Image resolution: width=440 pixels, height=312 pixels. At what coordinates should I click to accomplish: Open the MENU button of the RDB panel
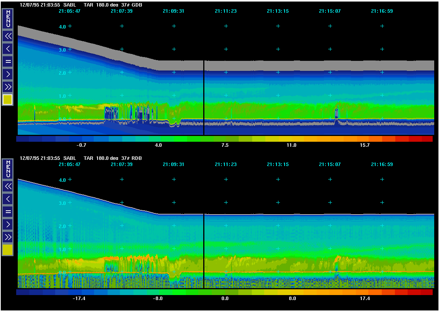(x=8, y=169)
